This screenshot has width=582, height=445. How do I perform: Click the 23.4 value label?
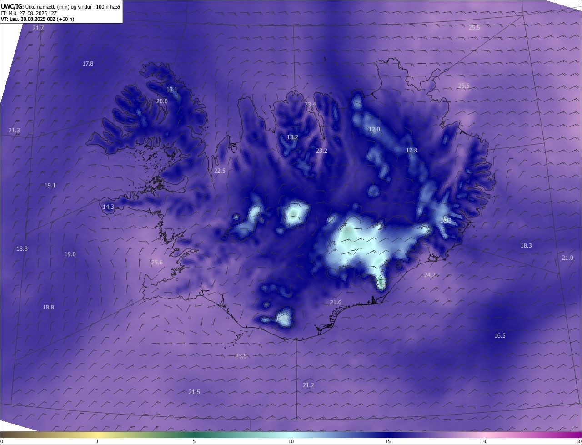[x=310, y=105]
